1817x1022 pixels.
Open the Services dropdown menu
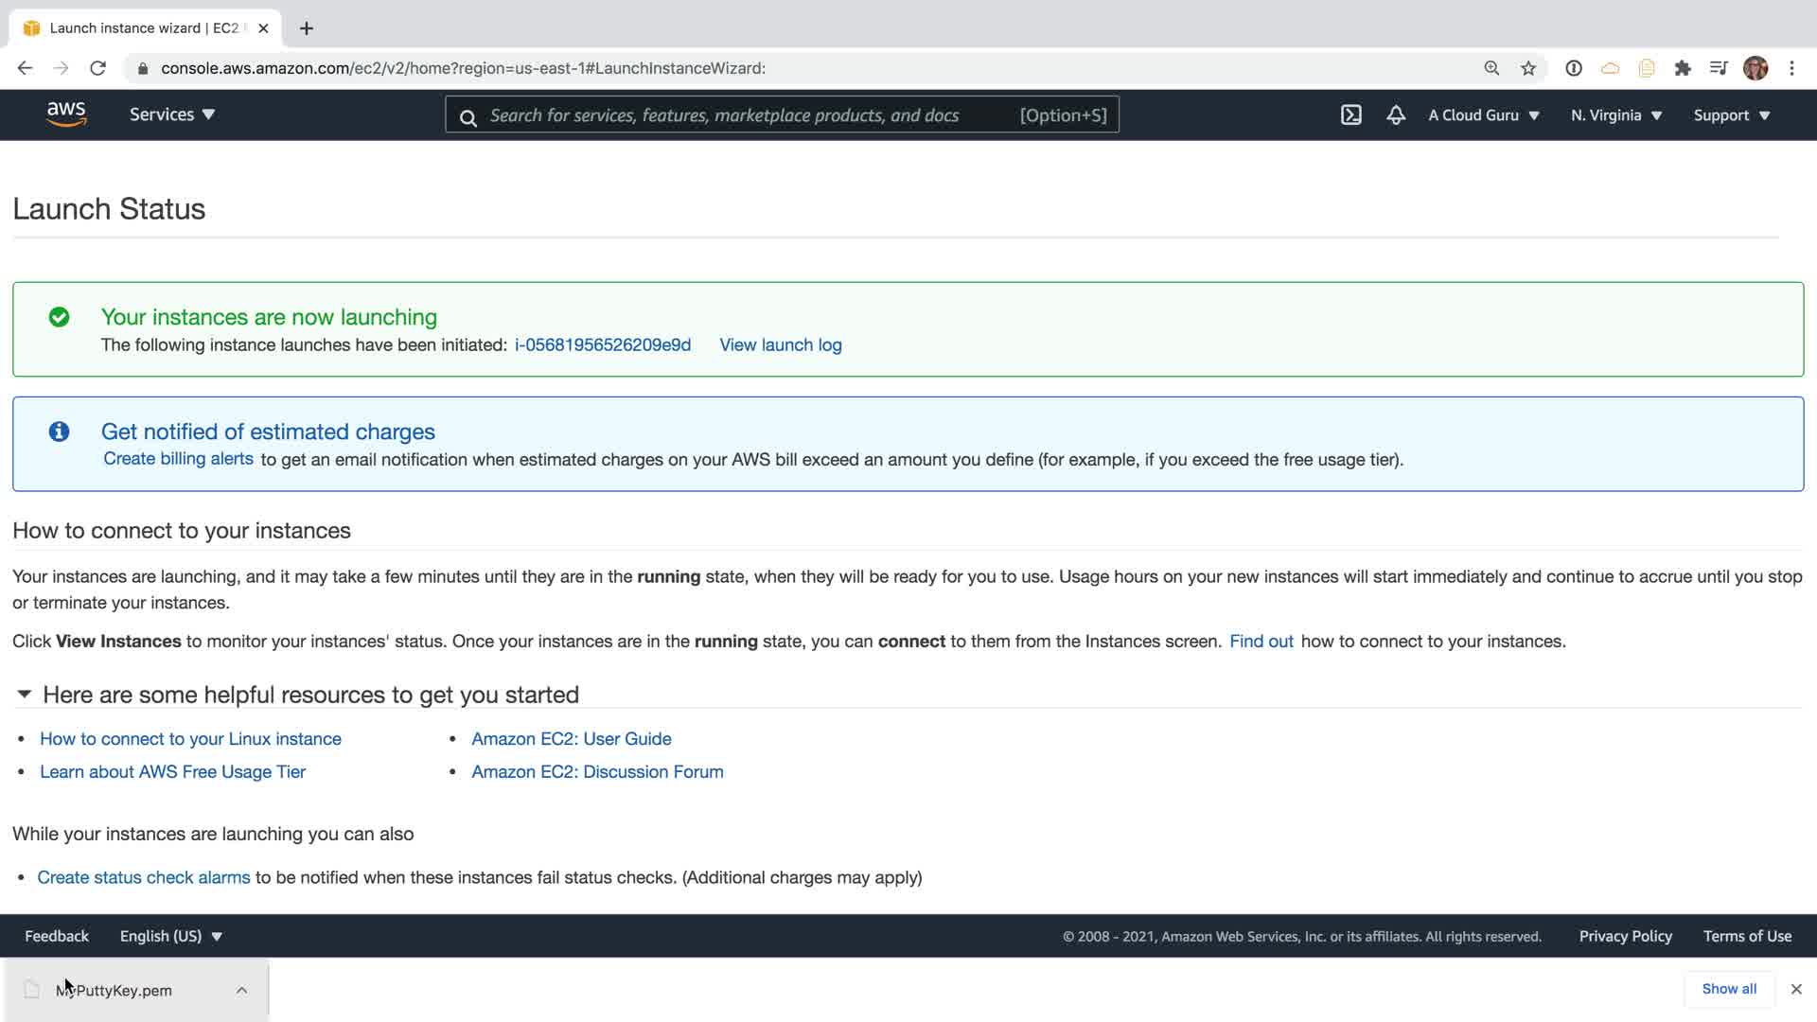pyautogui.click(x=172, y=115)
